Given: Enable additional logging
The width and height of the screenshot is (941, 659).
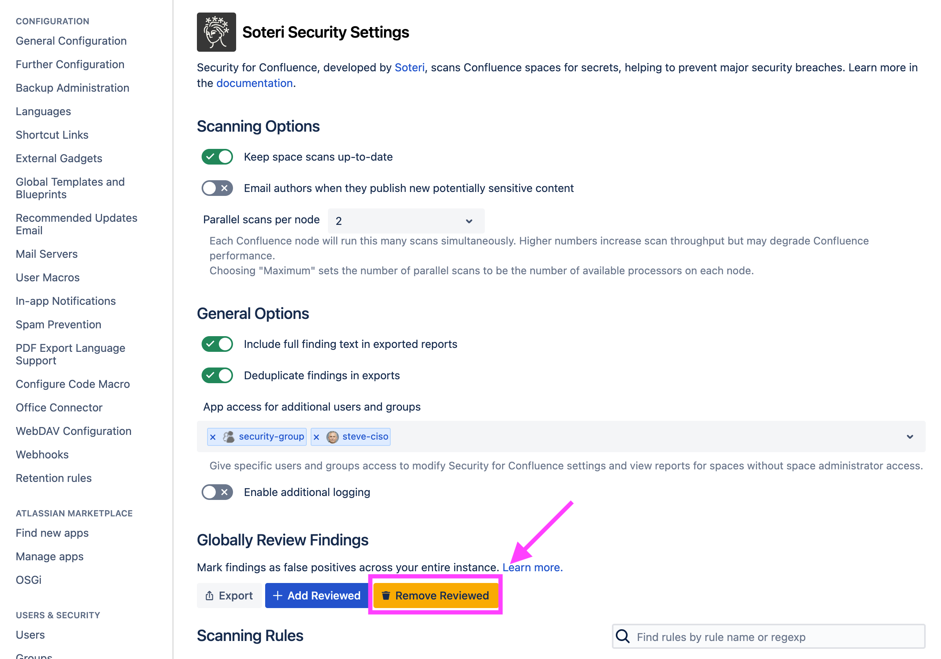Looking at the screenshot, I should click(217, 492).
